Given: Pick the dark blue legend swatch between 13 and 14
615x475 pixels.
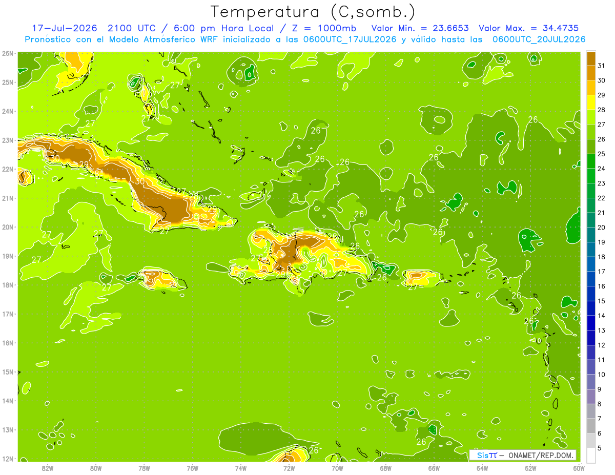Looking at the screenshot, I should (x=591, y=323).
